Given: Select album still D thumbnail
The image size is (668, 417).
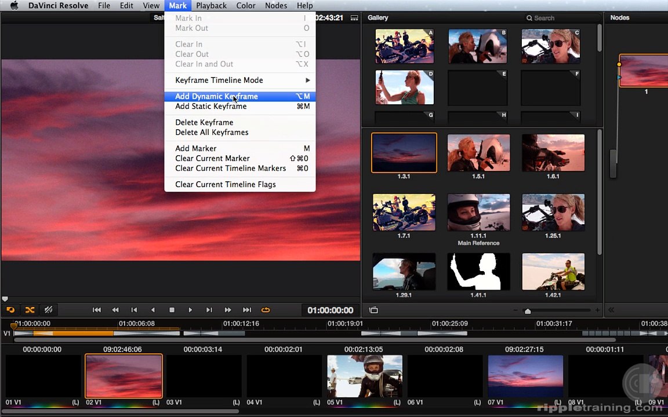Looking at the screenshot, I should (x=405, y=87).
